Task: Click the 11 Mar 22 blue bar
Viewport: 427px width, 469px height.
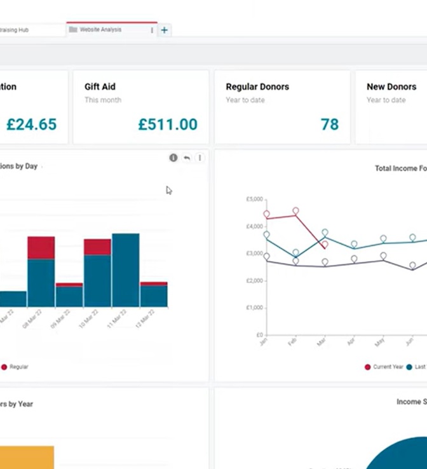Action: click(126, 270)
